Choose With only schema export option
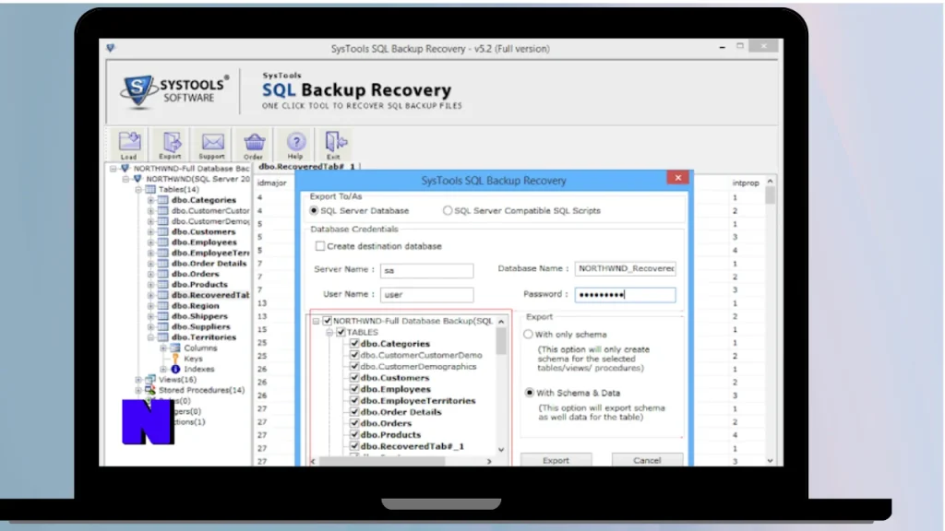This screenshot has height=531, width=945. (x=529, y=334)
